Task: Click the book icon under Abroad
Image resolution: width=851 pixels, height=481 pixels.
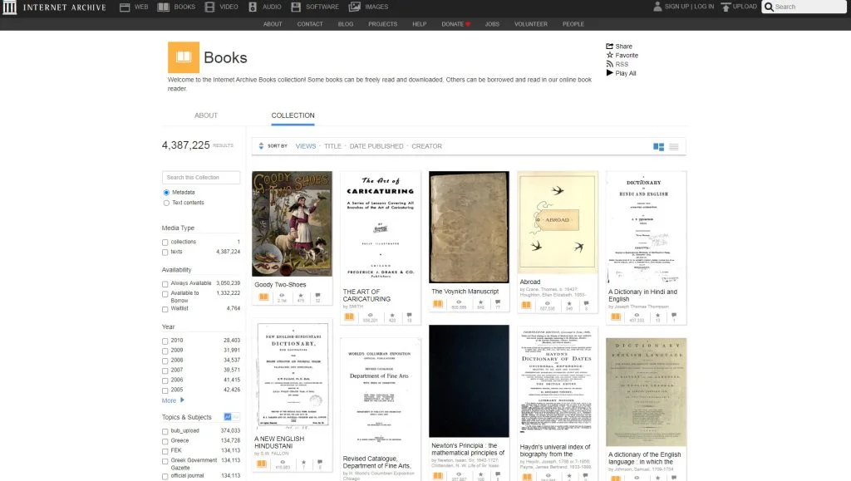Action: click(526, 305)
